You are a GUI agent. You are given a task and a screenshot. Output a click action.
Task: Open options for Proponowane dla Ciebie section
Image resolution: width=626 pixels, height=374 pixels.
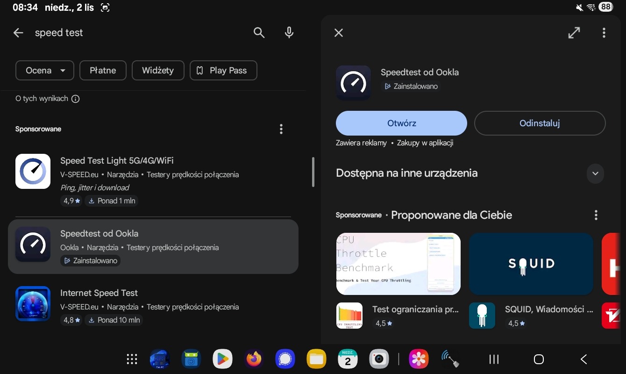[596, 215]
